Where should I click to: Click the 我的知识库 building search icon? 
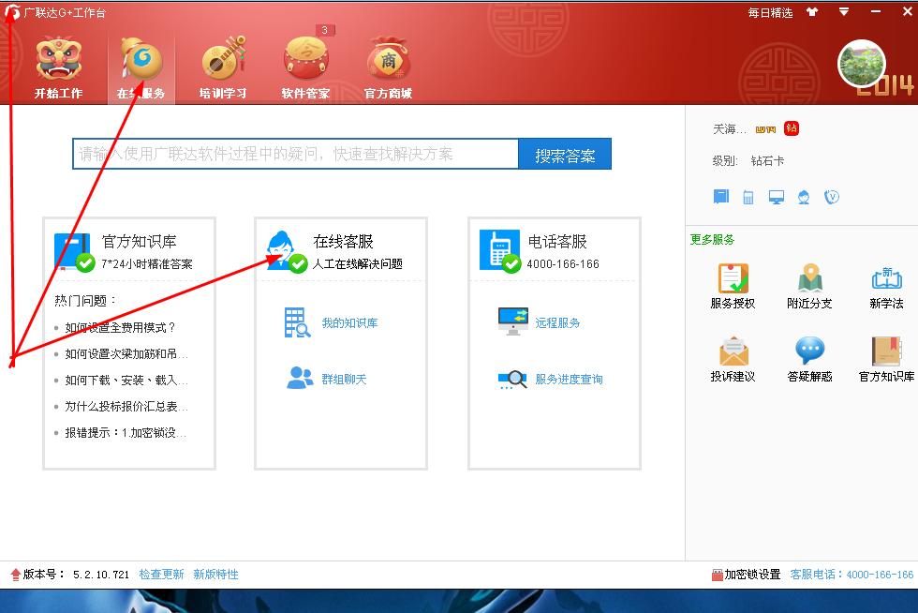coord(298,322)
